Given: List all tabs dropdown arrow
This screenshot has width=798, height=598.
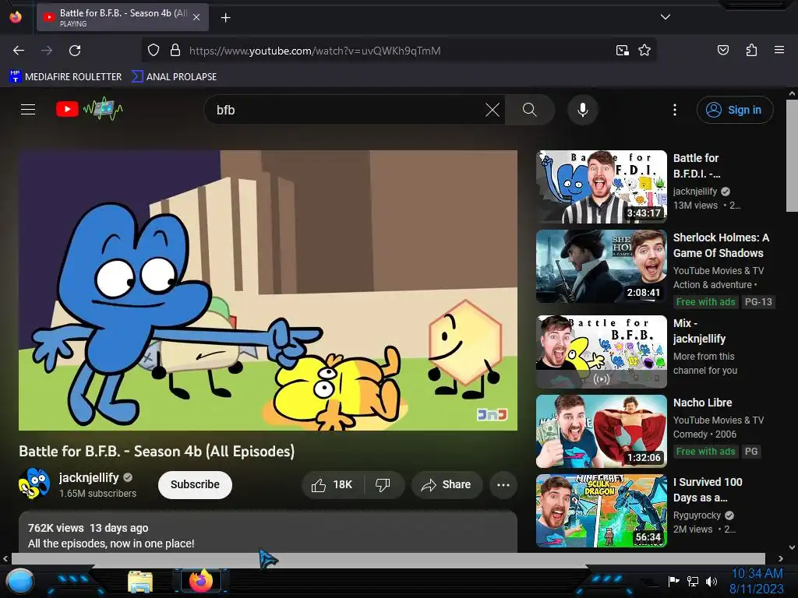Looking at the screenshot, I should tap(666, 17).
